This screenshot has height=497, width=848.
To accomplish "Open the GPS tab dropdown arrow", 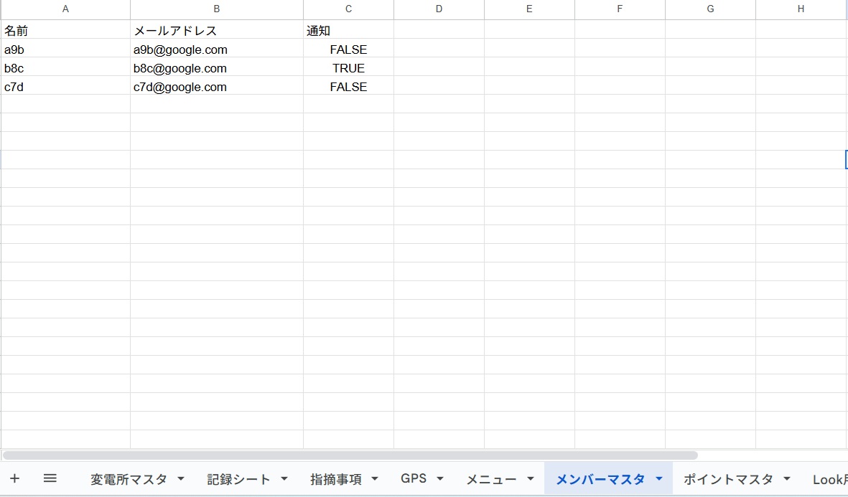I will click(x=439, y=479).
